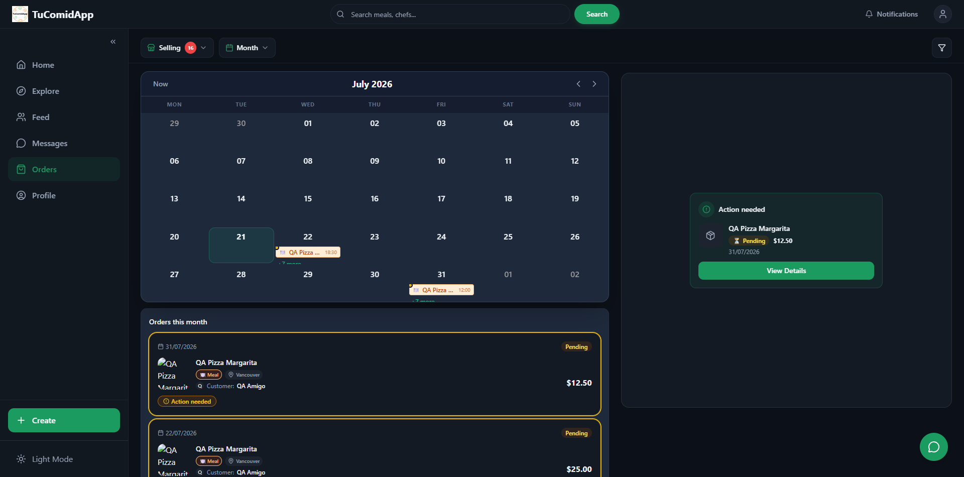Screen dimensions: 964x477
Task: Select calendar day 15
Action: click(308, 199)
